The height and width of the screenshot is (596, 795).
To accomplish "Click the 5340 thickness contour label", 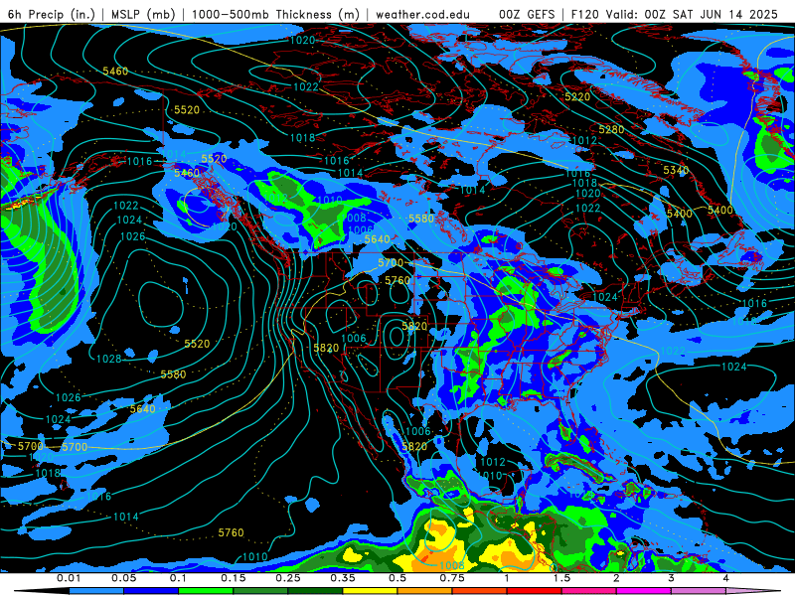I will 676,170.
